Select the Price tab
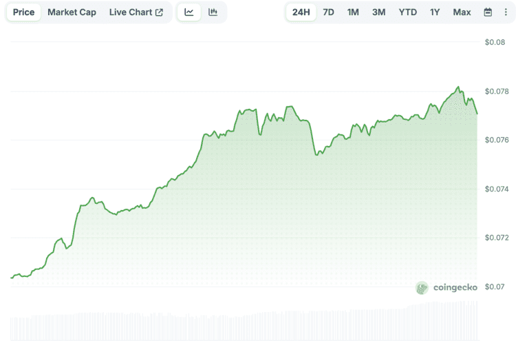This screenshot has height=341, width=516. pyautogui.click(x=24, y=12)
